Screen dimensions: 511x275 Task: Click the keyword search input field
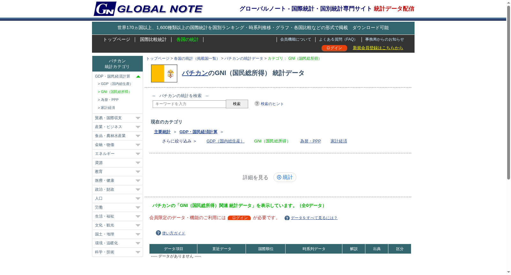point(189,104)
